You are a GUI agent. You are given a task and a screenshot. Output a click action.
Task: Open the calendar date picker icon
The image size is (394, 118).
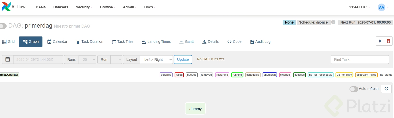coord(8,60)
